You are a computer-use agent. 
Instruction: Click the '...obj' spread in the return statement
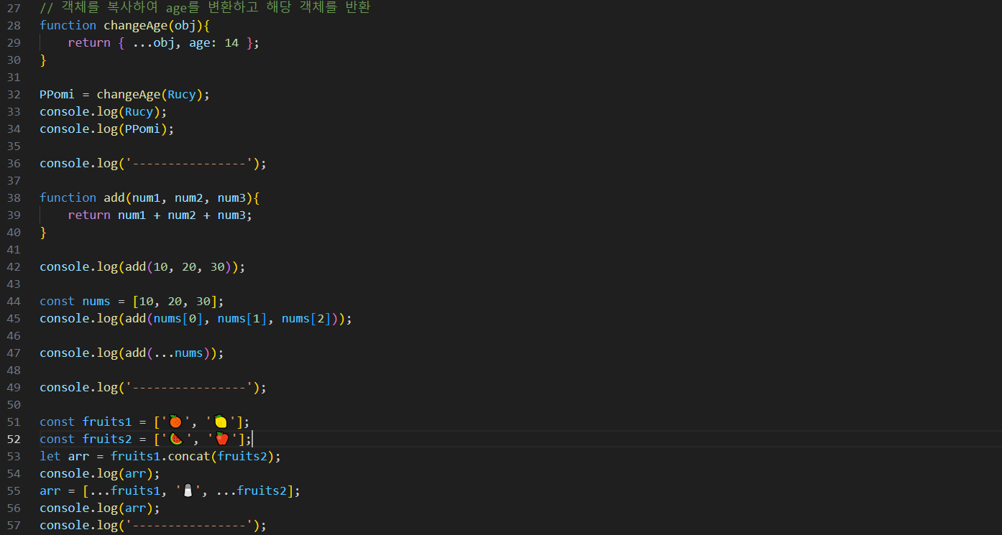153,42
